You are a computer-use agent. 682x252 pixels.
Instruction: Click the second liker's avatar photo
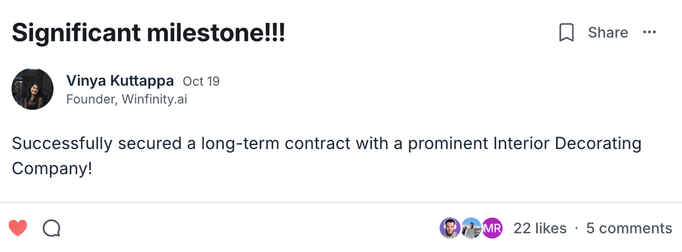470,228
